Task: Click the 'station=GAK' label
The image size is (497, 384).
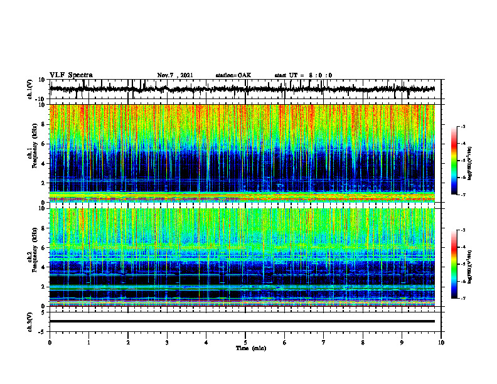Action: pyautogui.click(x=233, y=75)
